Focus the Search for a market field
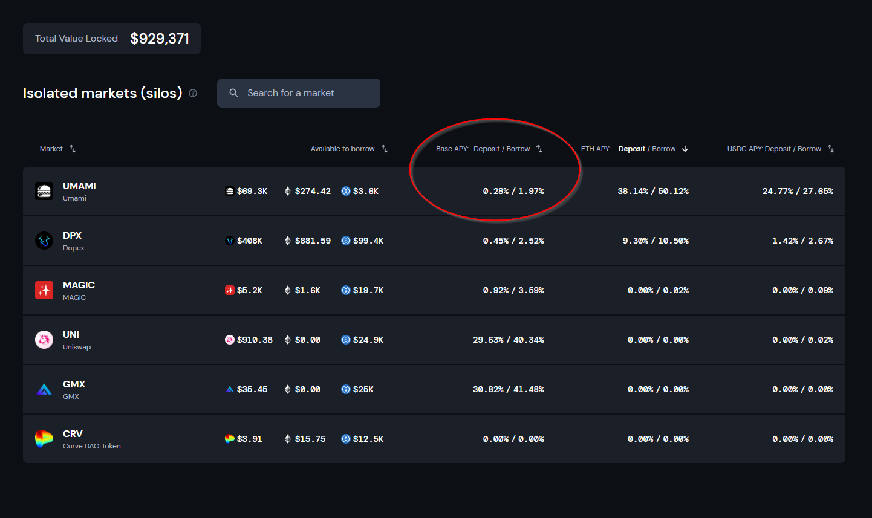This screenshot has height=518, width=872. pyautogui.click(x=299, y=93)
